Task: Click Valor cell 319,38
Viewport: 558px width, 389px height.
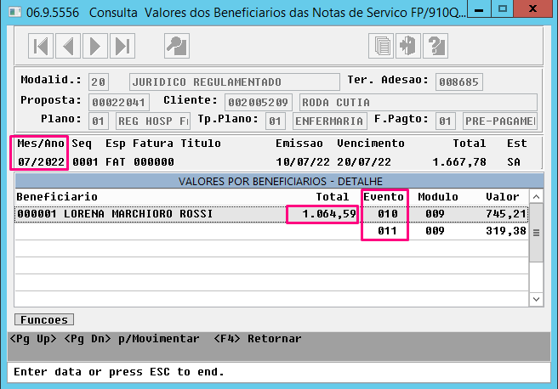Action: [506, 231]
